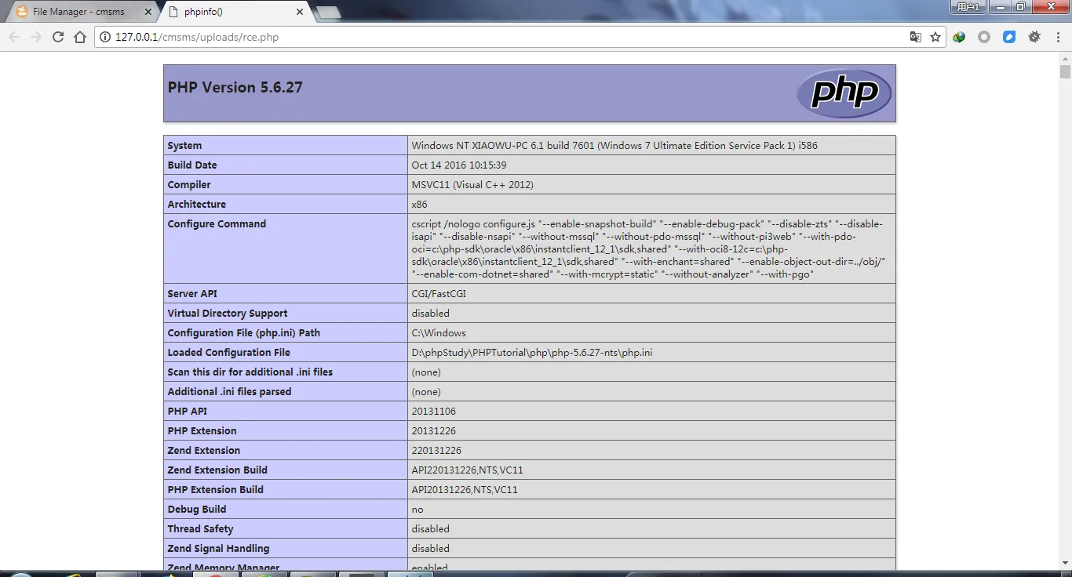The height and width of the screenshot is (577, 1072).
Task: Click the browser home button
Action: point(80,37)
